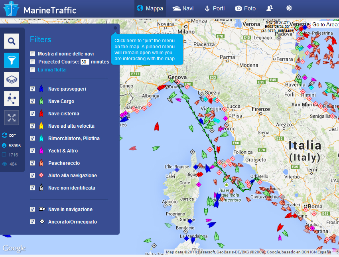This screenshot has width=339, height=257.
Task: Uncheck Ancorato/Ormeggiato checkbox
Action: point(32,221)
